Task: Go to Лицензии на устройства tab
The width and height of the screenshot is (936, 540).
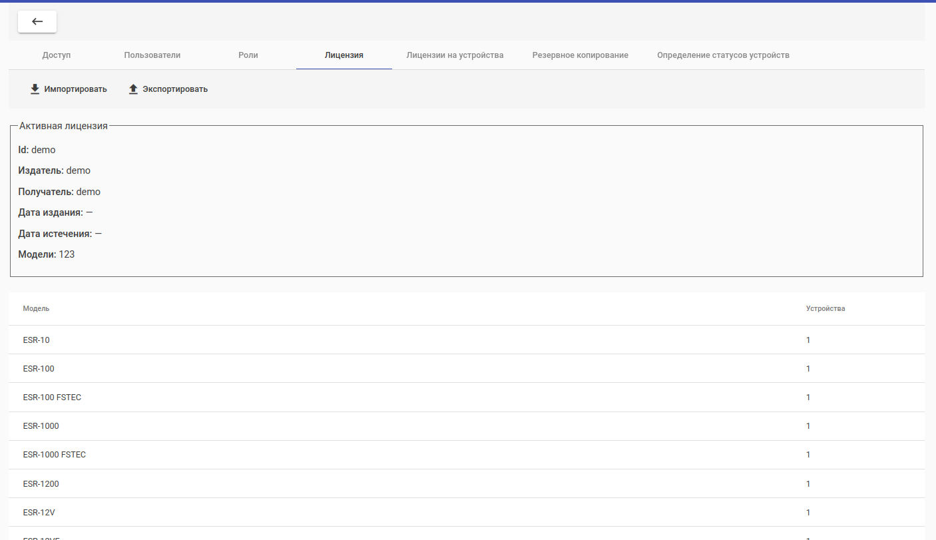Action: (x=455, y=55)
